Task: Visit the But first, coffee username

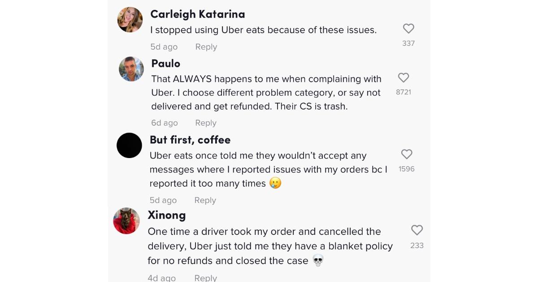Action: pyautogui.click(x=190, y=140)
